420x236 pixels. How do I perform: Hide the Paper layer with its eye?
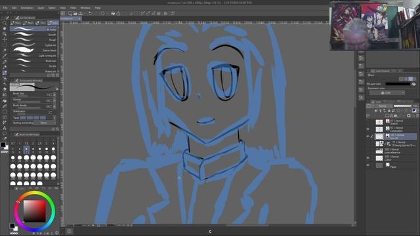pos(368,165)
